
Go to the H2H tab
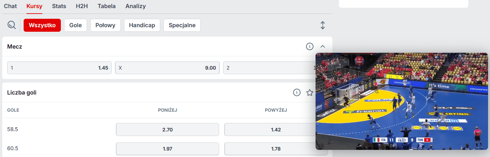point(82,6)
